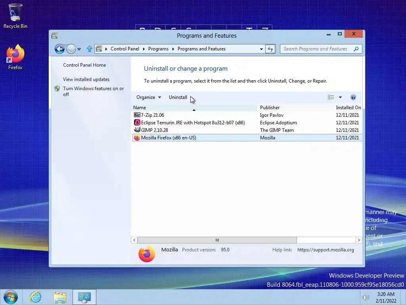Select Programs and Features breadcrumb
The height and width of the screenshot is (305, 406).
201,49
